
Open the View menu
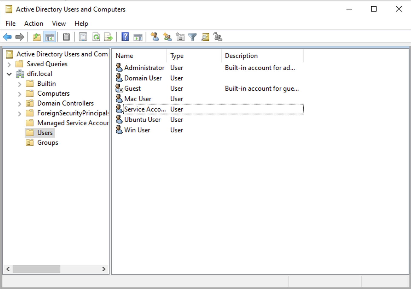point(59,23)
